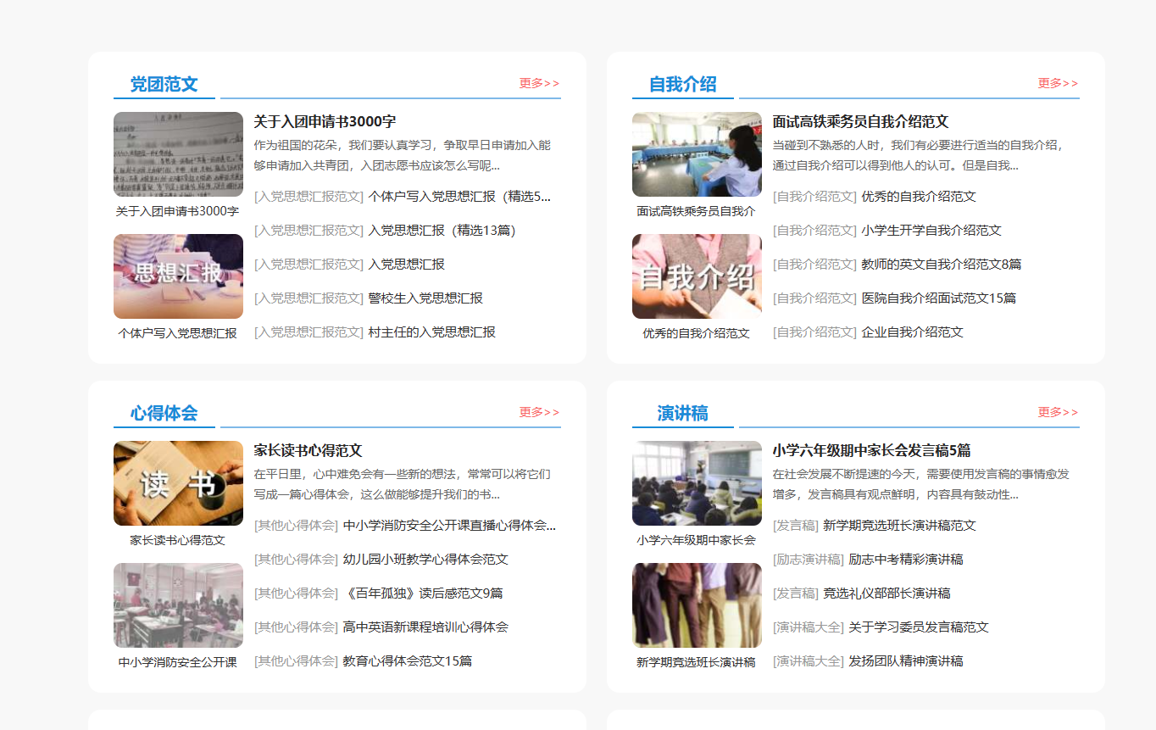Click the 自我介绍 section heading

click(x=682, y=84)
